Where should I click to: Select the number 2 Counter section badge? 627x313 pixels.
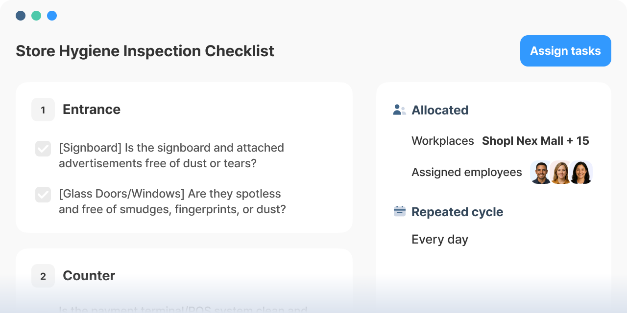coord(43,276)
